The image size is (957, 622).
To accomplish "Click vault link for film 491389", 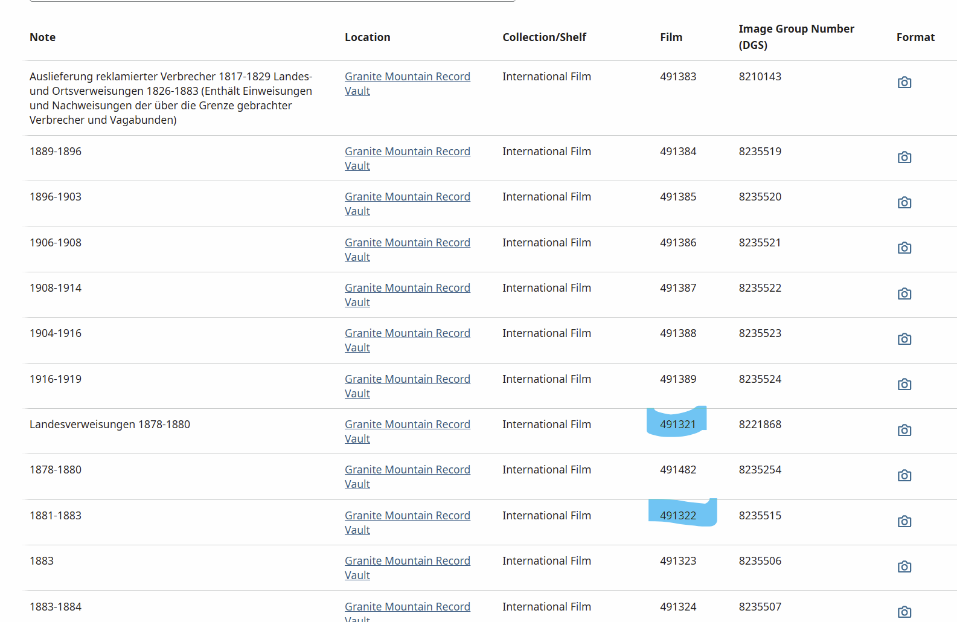I will 407,386.
